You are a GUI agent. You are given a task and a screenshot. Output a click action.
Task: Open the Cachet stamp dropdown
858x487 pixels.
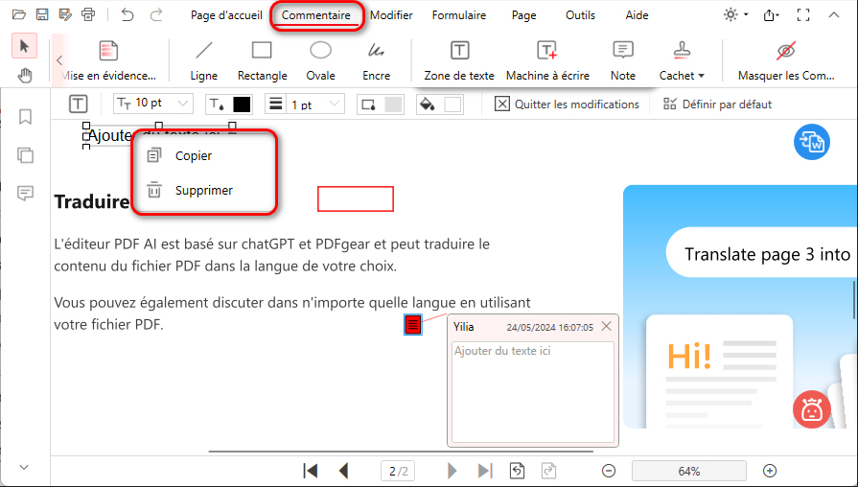click(x=682, y=60)
